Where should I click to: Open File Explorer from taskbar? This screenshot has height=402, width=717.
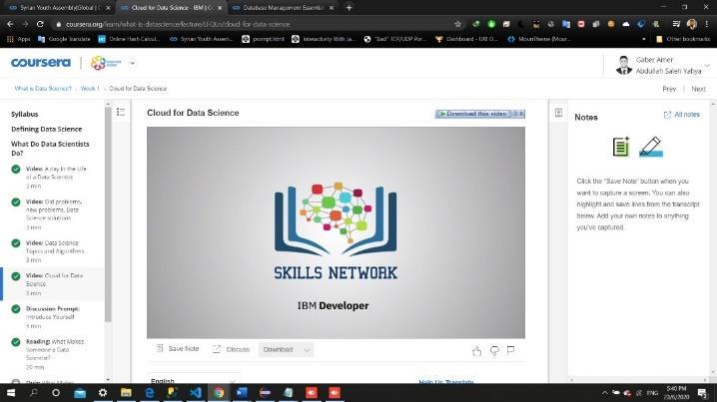[126, 393]
